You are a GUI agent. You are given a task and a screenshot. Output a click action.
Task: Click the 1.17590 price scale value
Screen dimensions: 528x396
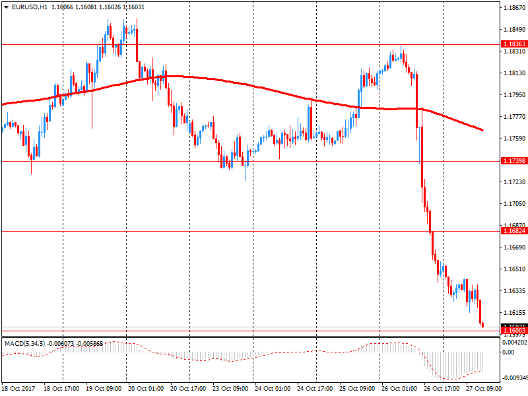(x=514, y=139)
